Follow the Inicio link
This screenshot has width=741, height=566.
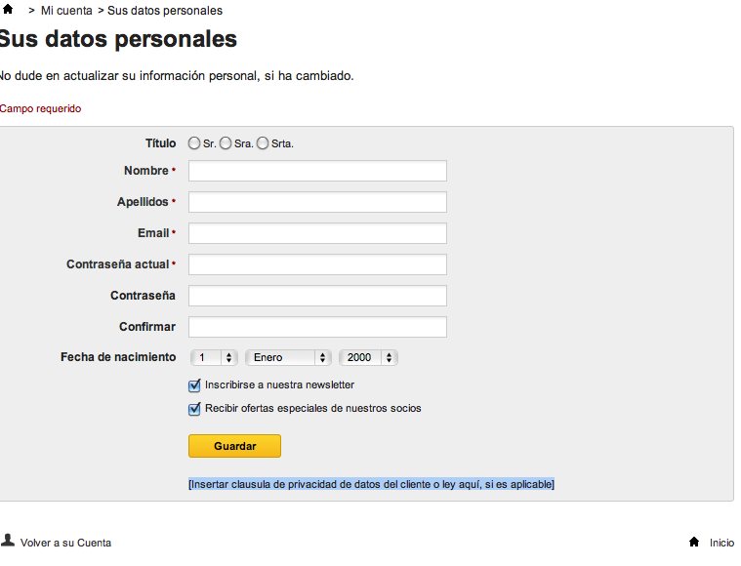point(721,543)
